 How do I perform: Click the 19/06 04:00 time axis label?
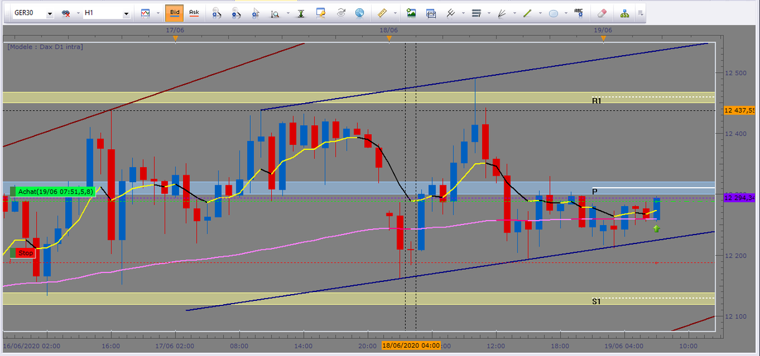(623, 347)
